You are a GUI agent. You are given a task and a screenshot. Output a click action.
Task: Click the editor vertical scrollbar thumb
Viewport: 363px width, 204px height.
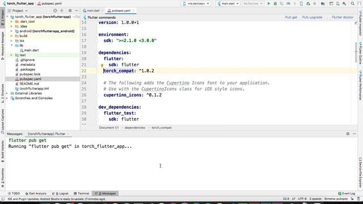[356, 53]
